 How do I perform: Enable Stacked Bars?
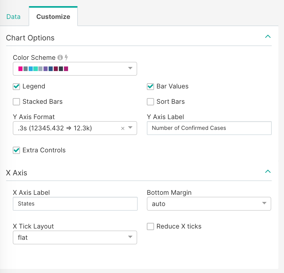point(16,102)
